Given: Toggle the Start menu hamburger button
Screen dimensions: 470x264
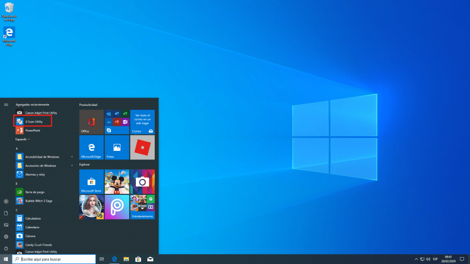Looking at the screenshot, I should coord(6,104).
